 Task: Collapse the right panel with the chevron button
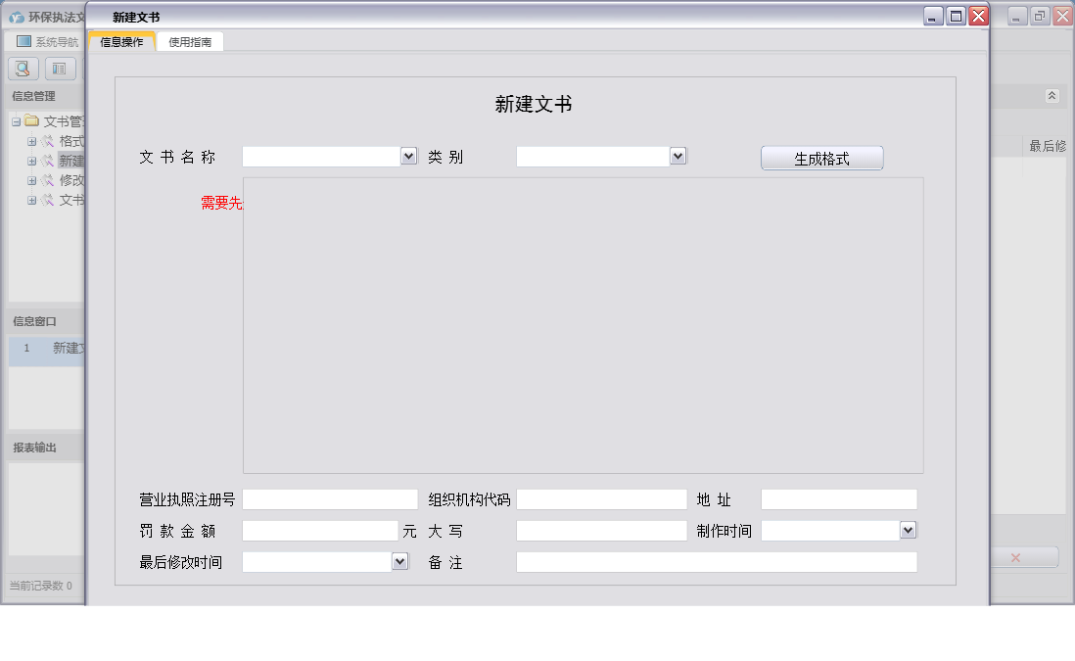[1052, 96]
